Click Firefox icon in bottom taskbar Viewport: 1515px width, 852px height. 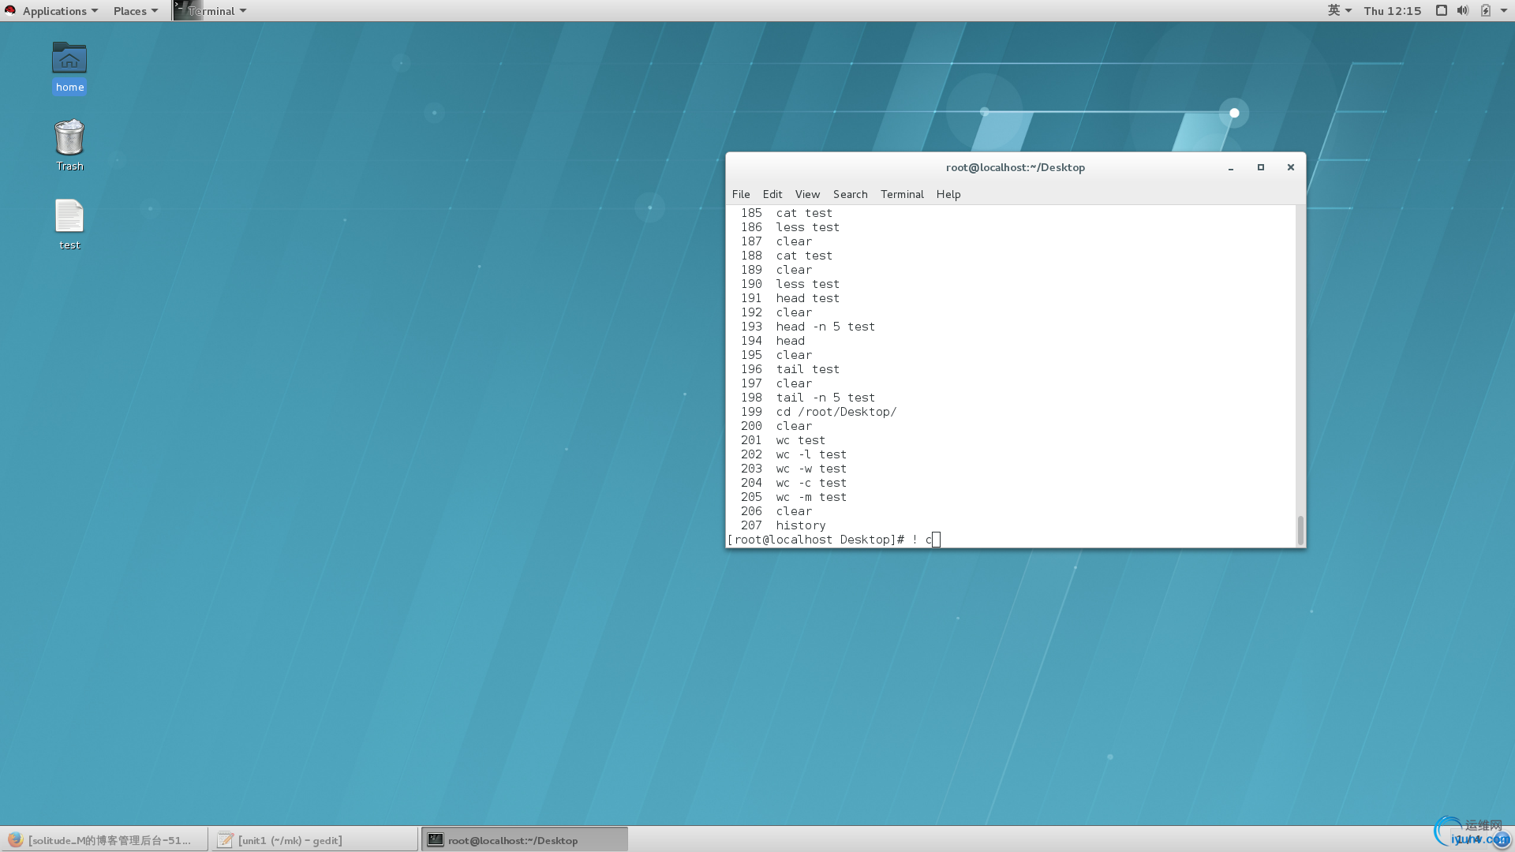pos(15,840)
